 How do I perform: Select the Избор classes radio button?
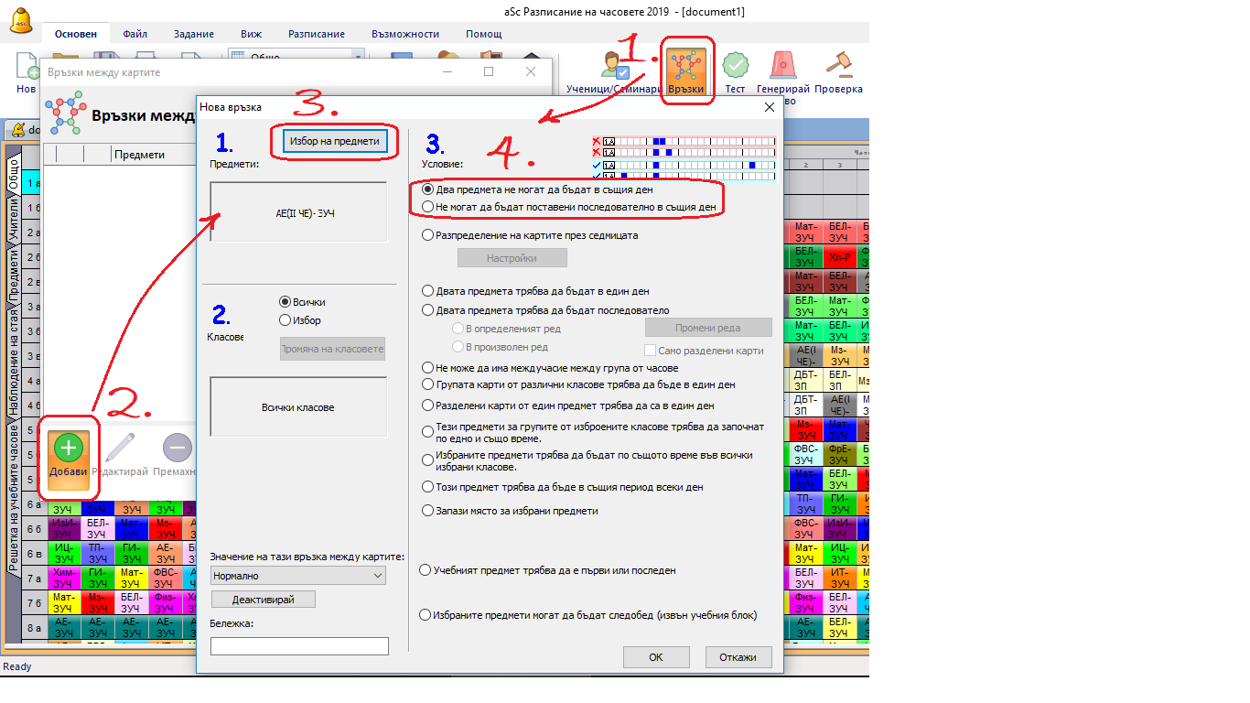(286, 320)
